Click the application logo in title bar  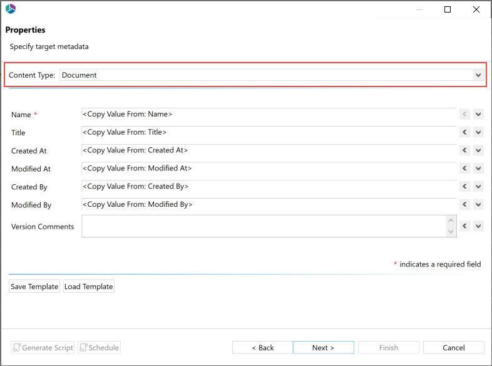point(10,9)
